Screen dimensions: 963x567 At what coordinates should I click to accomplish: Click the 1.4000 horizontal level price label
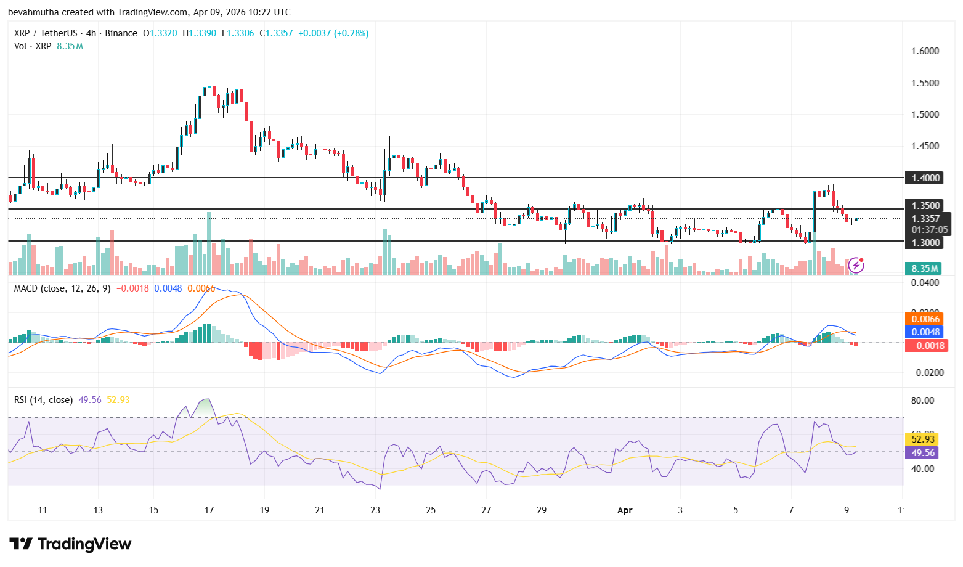[x=923, y=177]
